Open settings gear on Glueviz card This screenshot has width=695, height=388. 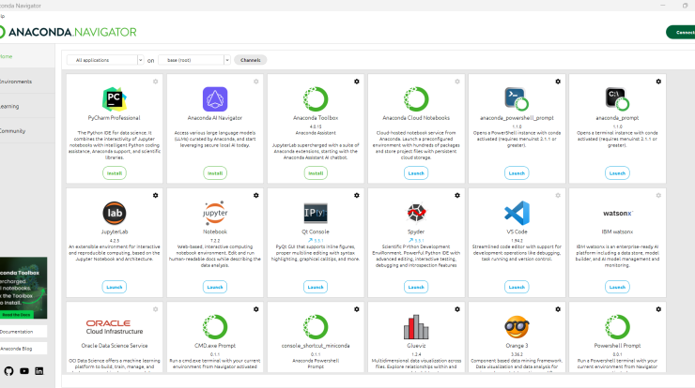457,309
